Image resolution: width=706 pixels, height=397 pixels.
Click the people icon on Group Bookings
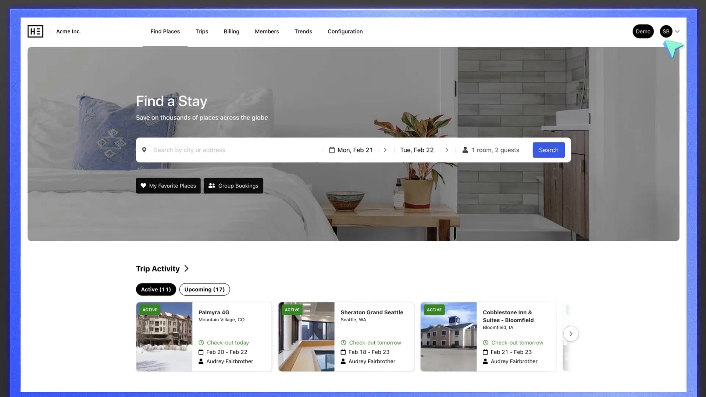coord(212,186)
